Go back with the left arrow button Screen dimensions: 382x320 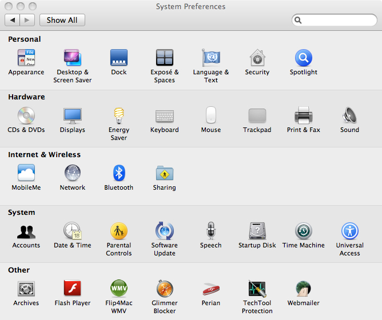tap(12, 20)
